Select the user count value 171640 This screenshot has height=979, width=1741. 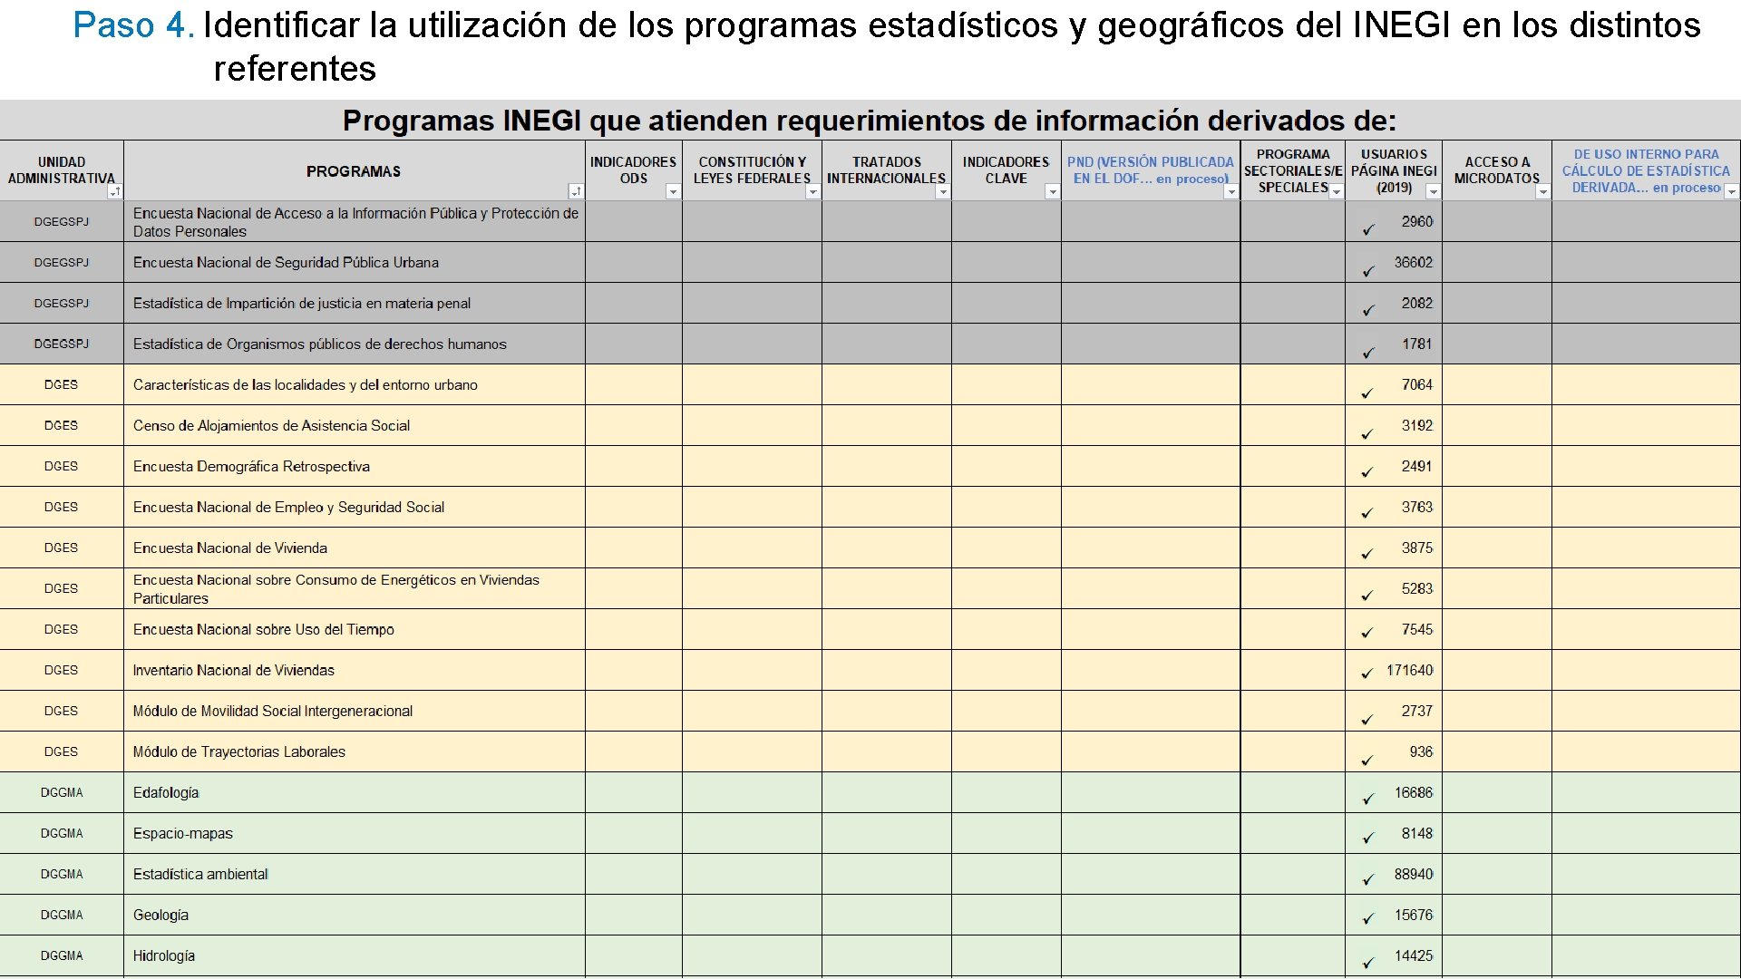pyautogui.click(x=1409, y=670)
